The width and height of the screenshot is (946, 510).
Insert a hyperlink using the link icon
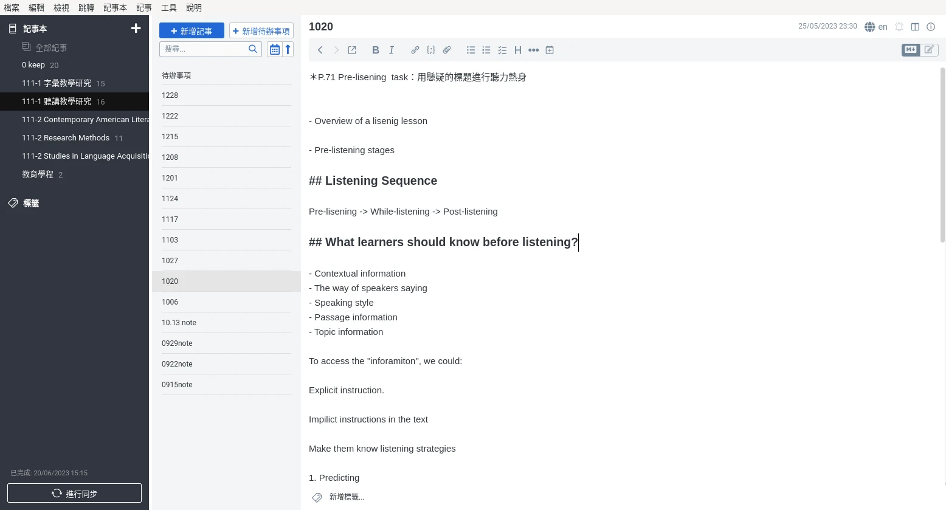tap(415, 50)
